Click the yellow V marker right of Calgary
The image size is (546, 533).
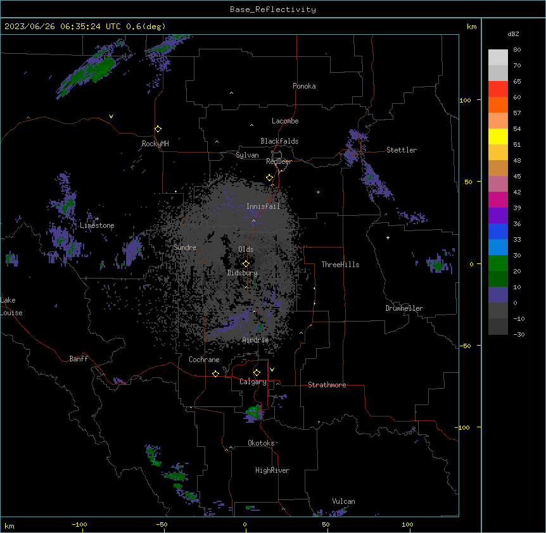click(272, 370)
